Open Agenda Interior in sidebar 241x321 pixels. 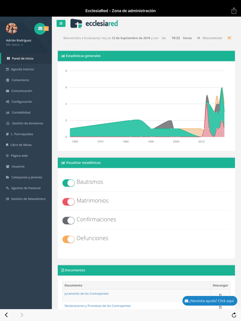pyautogui.click(x=26, y=69)
